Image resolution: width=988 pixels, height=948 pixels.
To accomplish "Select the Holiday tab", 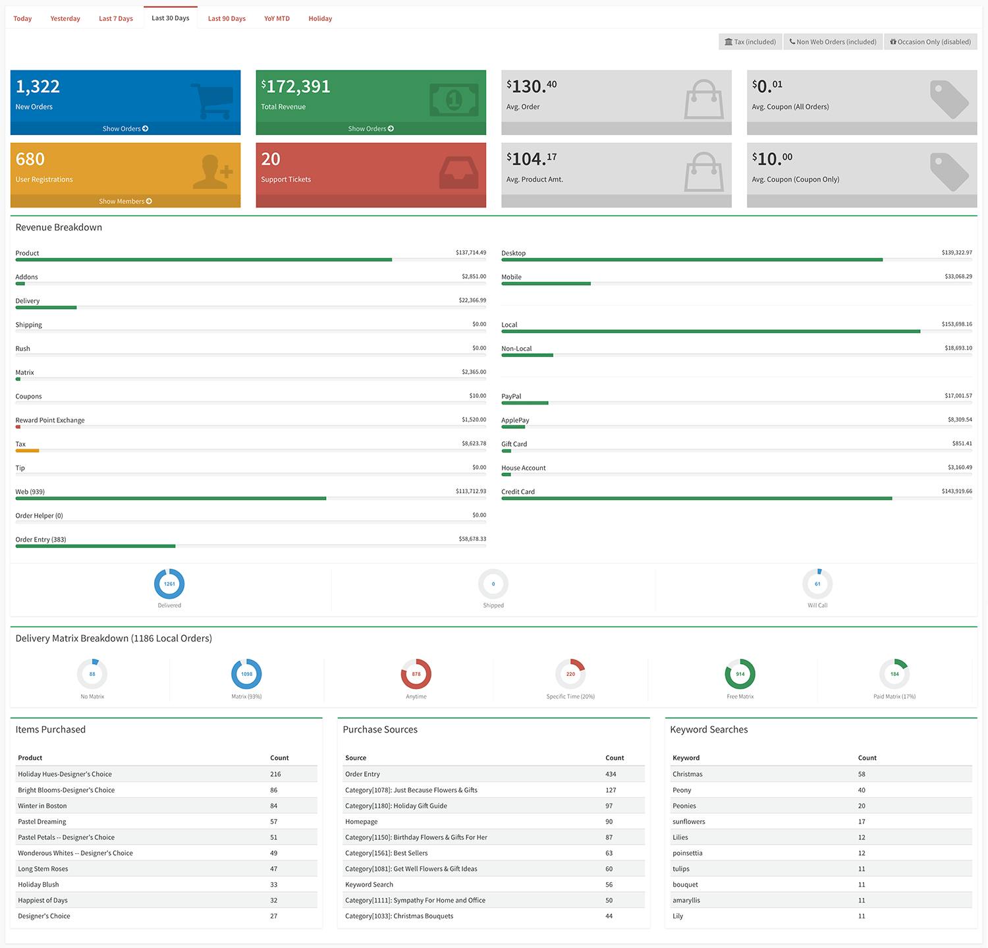I will click(320, 18).
